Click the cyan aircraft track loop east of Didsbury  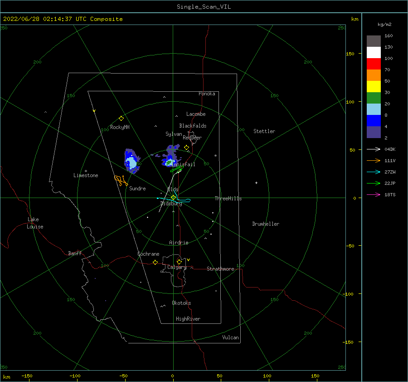pos(184,200)
